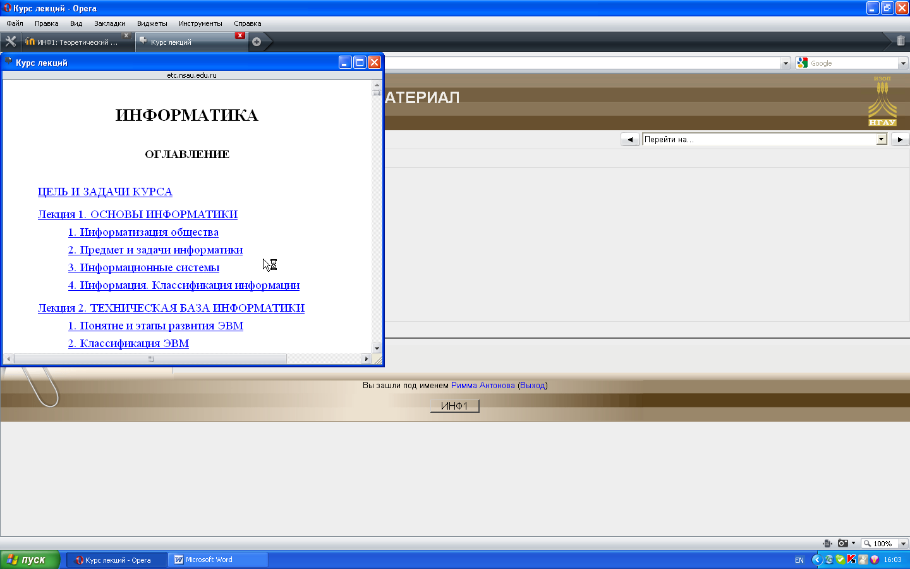The height and width of the screenshot is (569, 910).
Task: Open the Opera panels wrench icon
Action: click(10, 42)
